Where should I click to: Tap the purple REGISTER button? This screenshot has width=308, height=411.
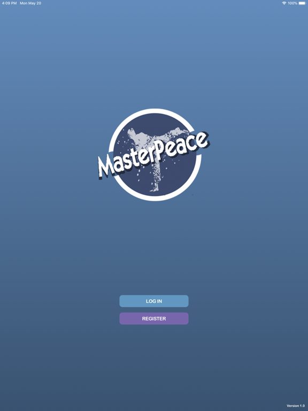click(154, 318)
